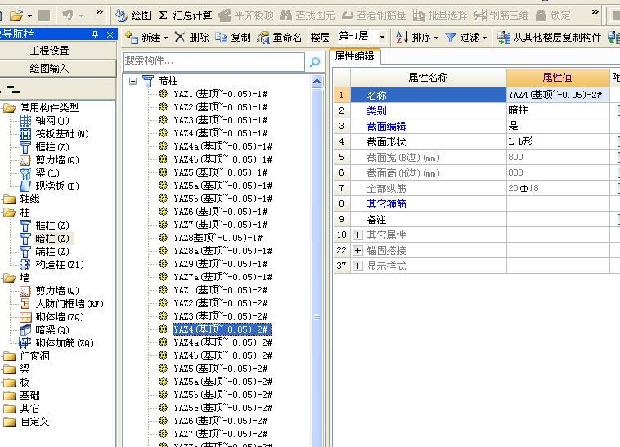This screenshot has width=620, height=447.
Task: Select 砌体加筋(ZQ) item
Action: 64,342
